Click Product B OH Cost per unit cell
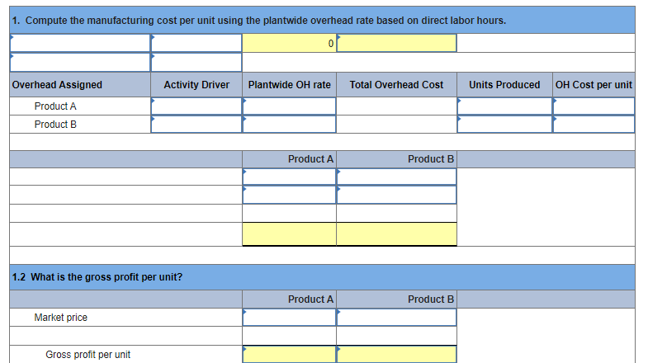This screenshot has width=648, height=363. pos(594,125)
